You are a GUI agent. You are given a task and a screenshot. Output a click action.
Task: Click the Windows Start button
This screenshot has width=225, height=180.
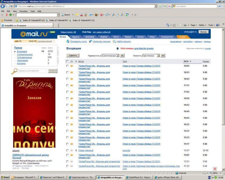(5, 177)
